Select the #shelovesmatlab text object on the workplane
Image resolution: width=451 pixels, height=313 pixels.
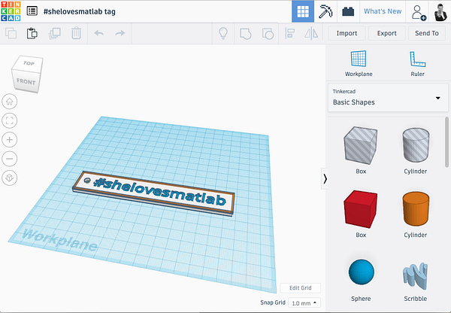tap(160, 192)
